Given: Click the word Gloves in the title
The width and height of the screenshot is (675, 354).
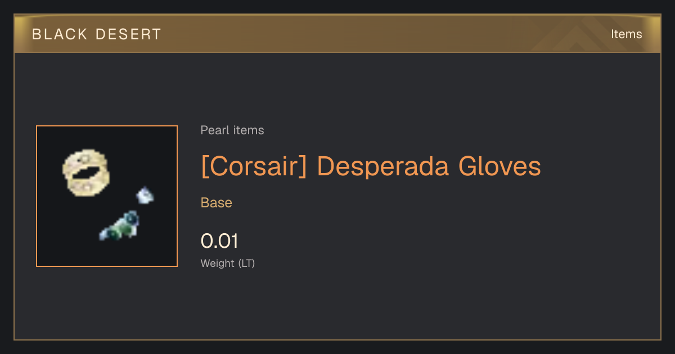Looking at the screenshot, I should 499,166.
